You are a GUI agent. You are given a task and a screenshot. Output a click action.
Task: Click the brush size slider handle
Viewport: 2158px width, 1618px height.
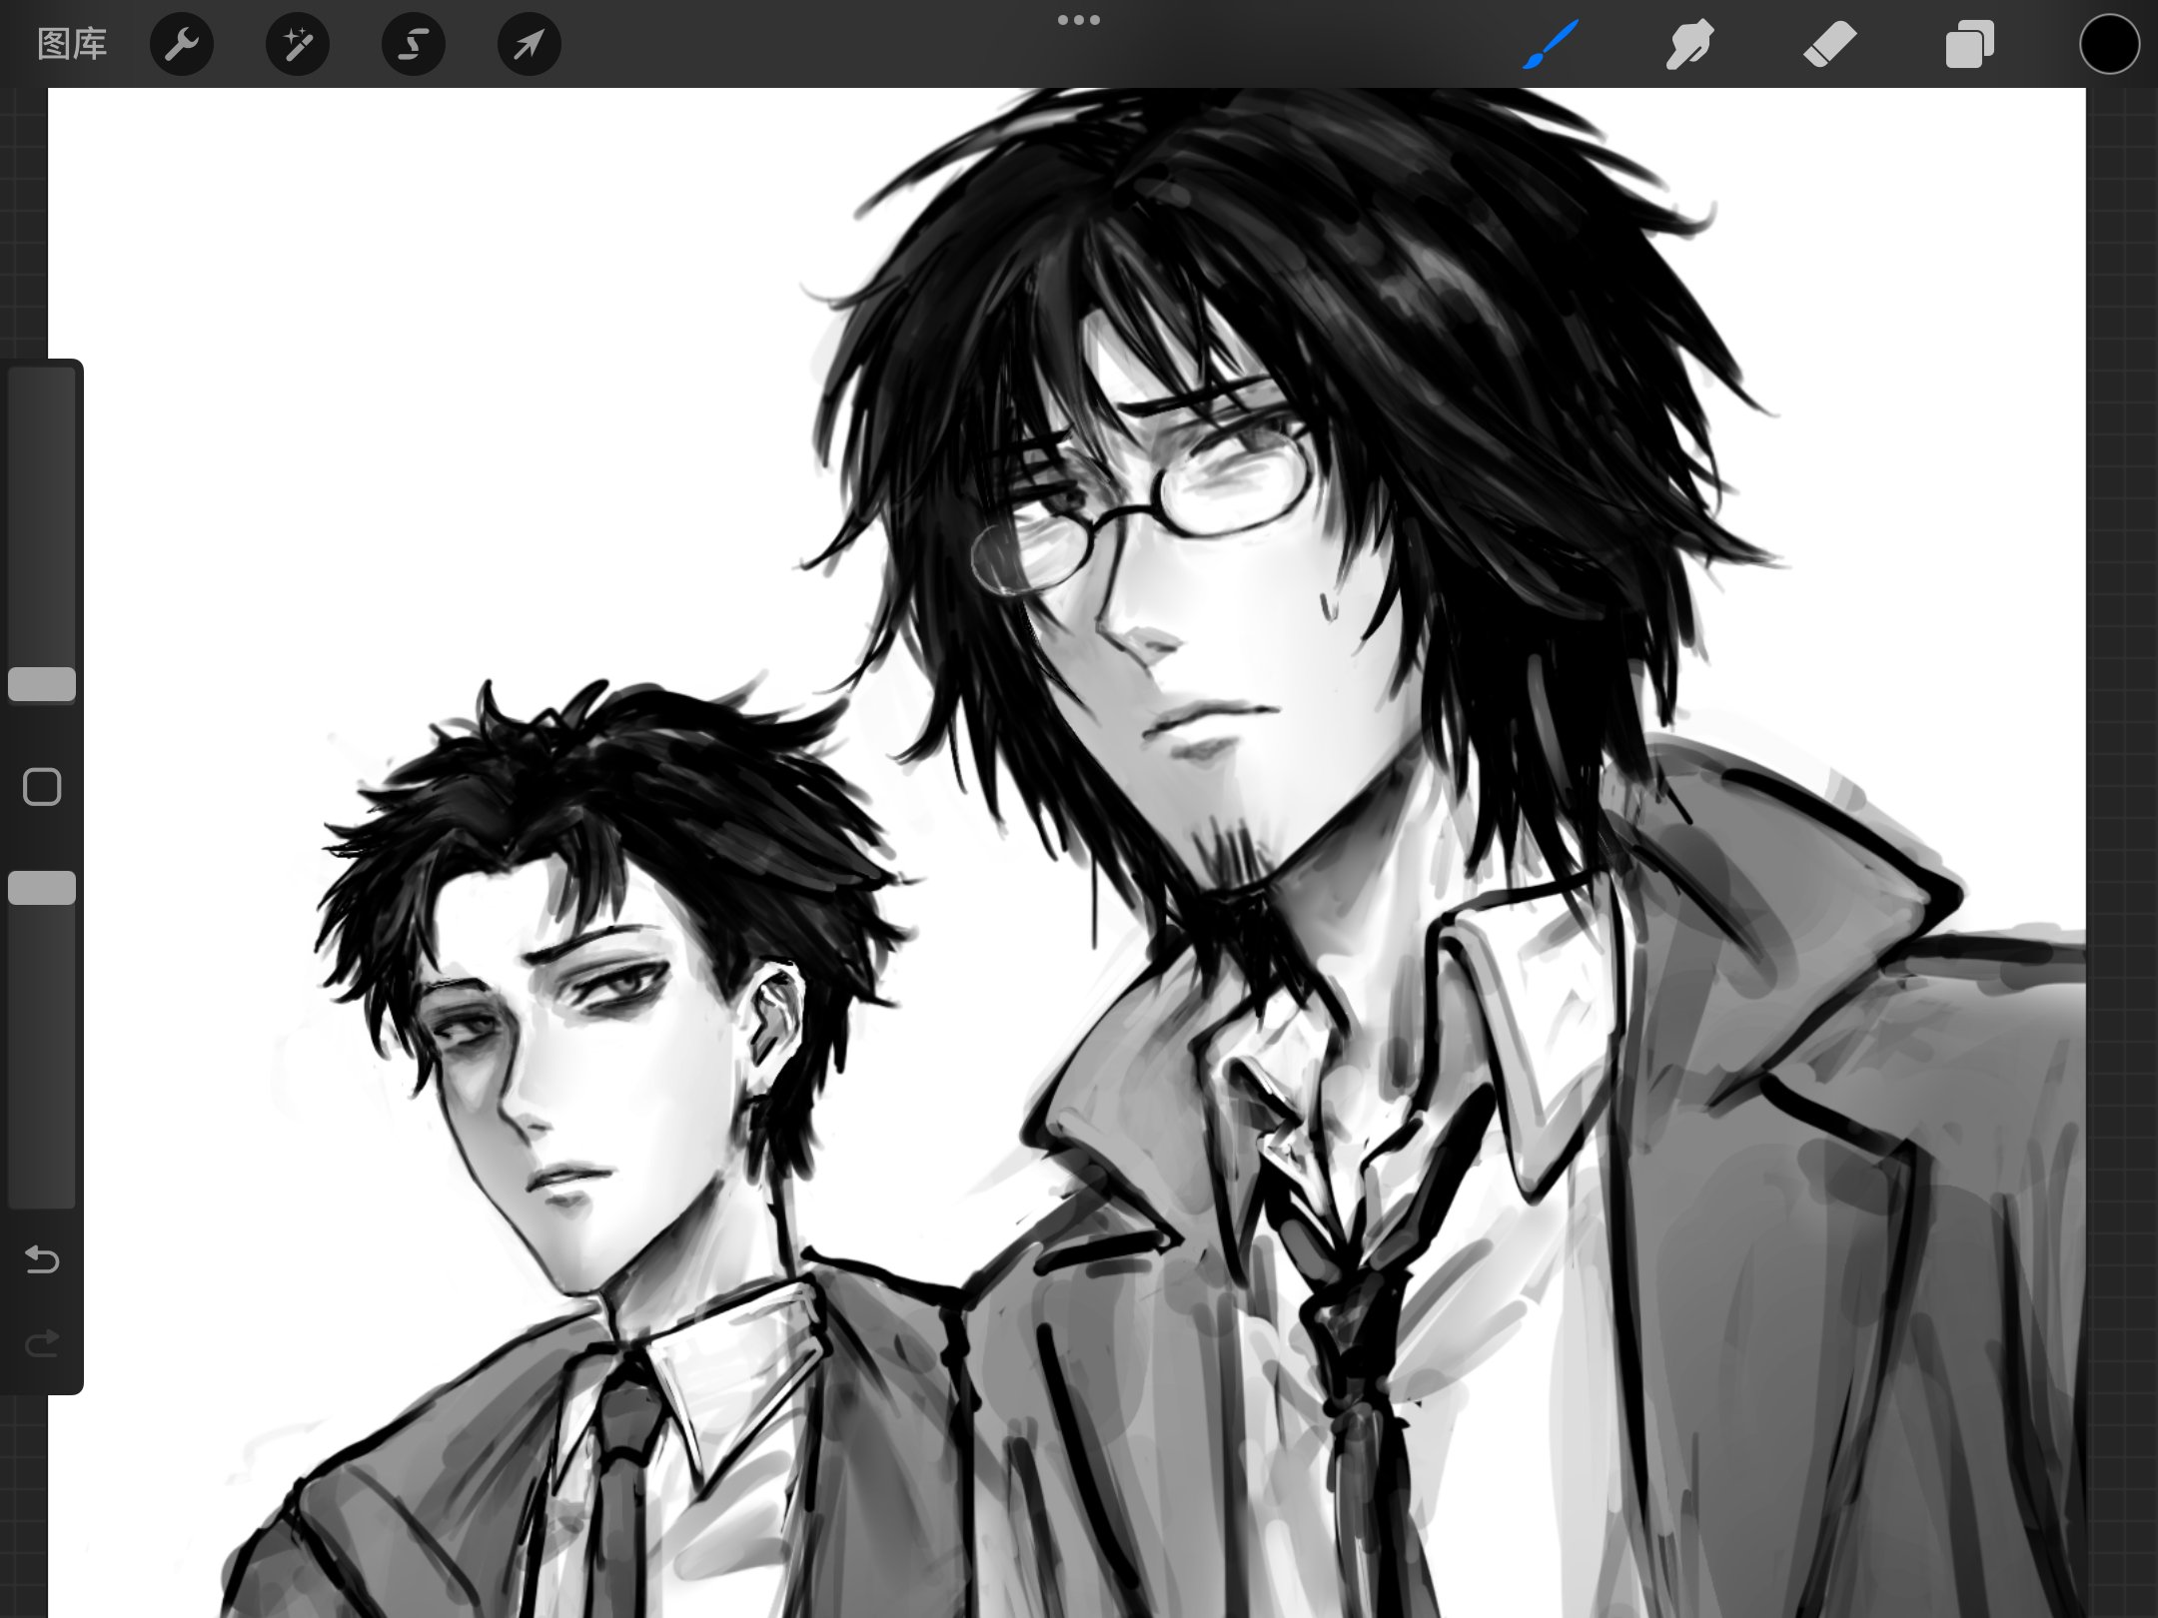pyautogui.click(x=42, y=684)
